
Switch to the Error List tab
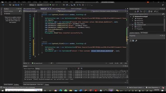point(40,84)
